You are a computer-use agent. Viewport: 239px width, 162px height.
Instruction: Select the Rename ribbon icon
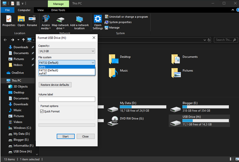[32, 21]
